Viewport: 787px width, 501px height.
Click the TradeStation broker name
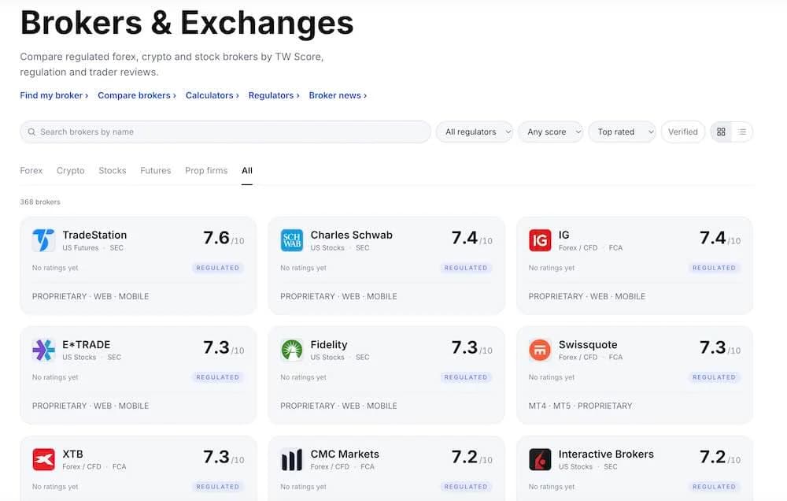tap(94, 235)
